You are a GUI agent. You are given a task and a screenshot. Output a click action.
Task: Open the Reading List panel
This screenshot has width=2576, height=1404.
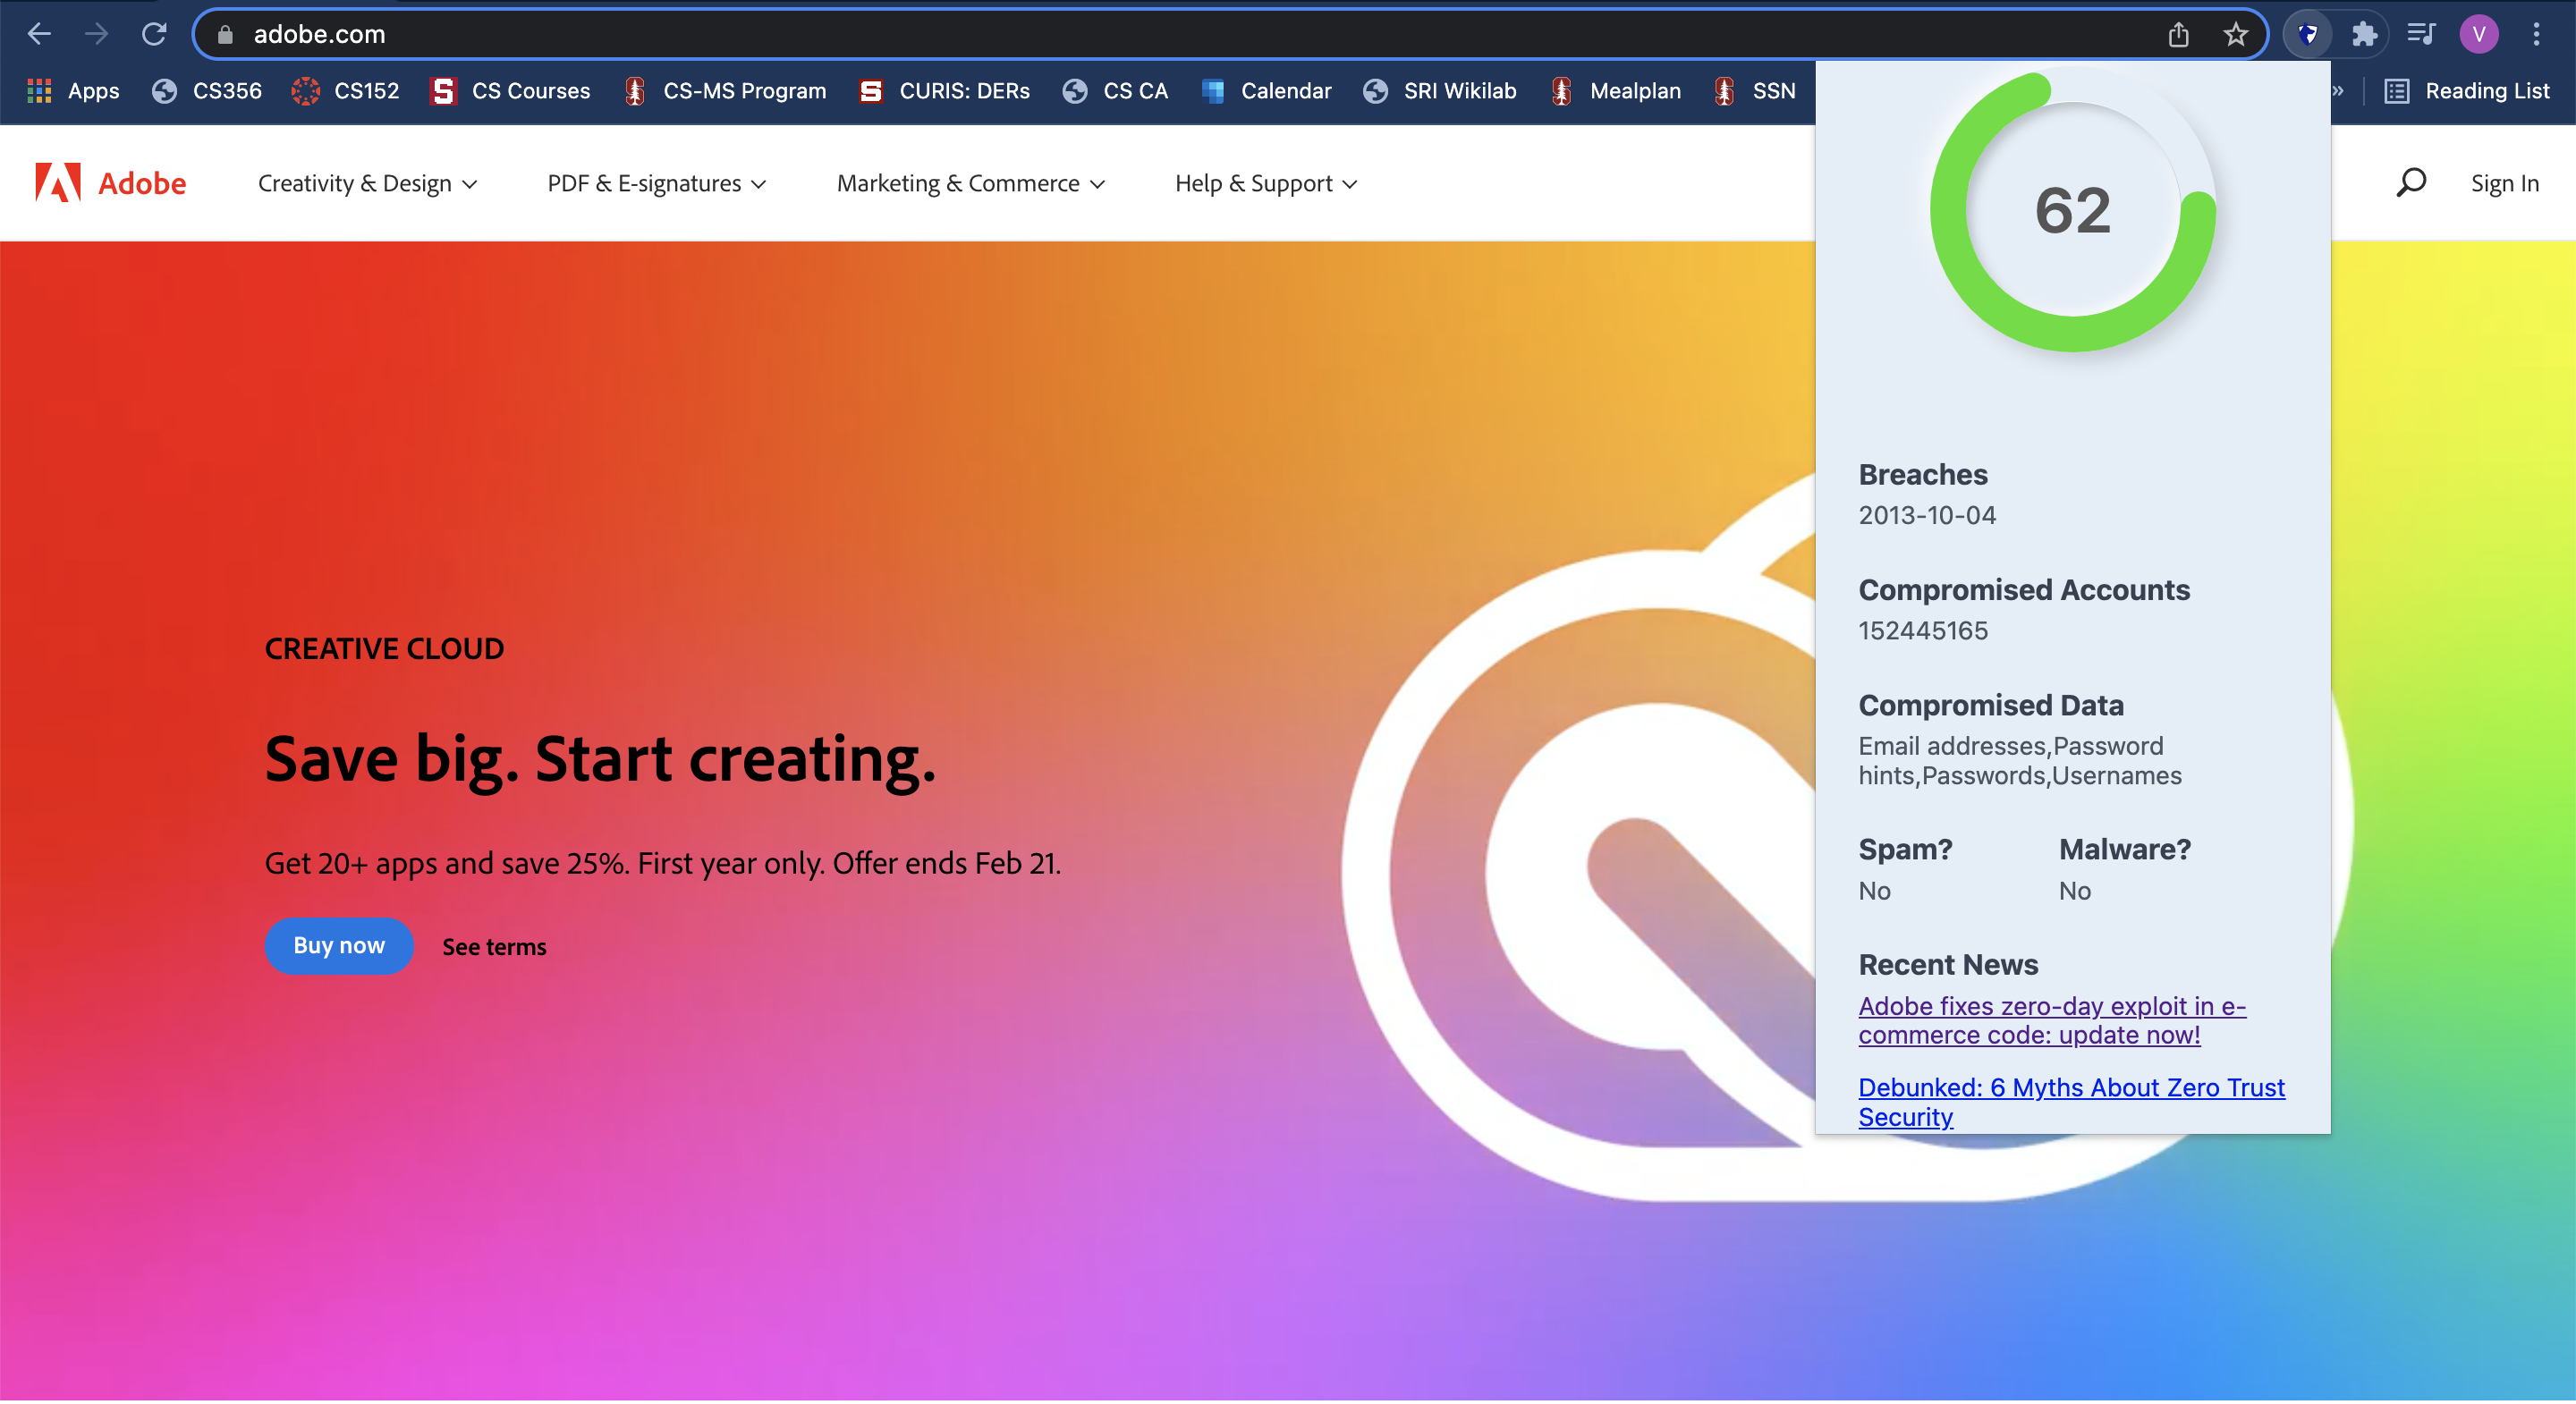coord(2467,91)
